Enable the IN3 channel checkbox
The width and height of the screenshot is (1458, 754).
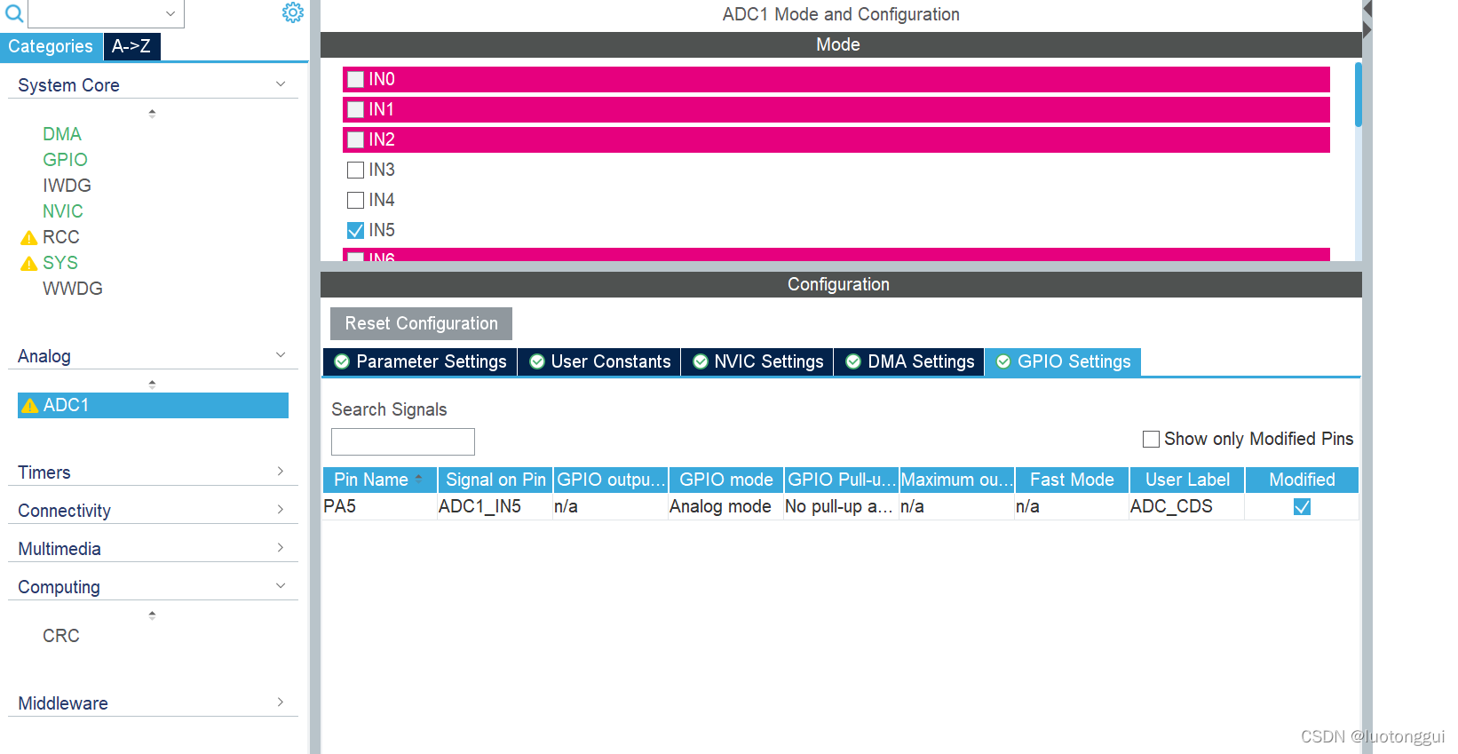[355, 171]
